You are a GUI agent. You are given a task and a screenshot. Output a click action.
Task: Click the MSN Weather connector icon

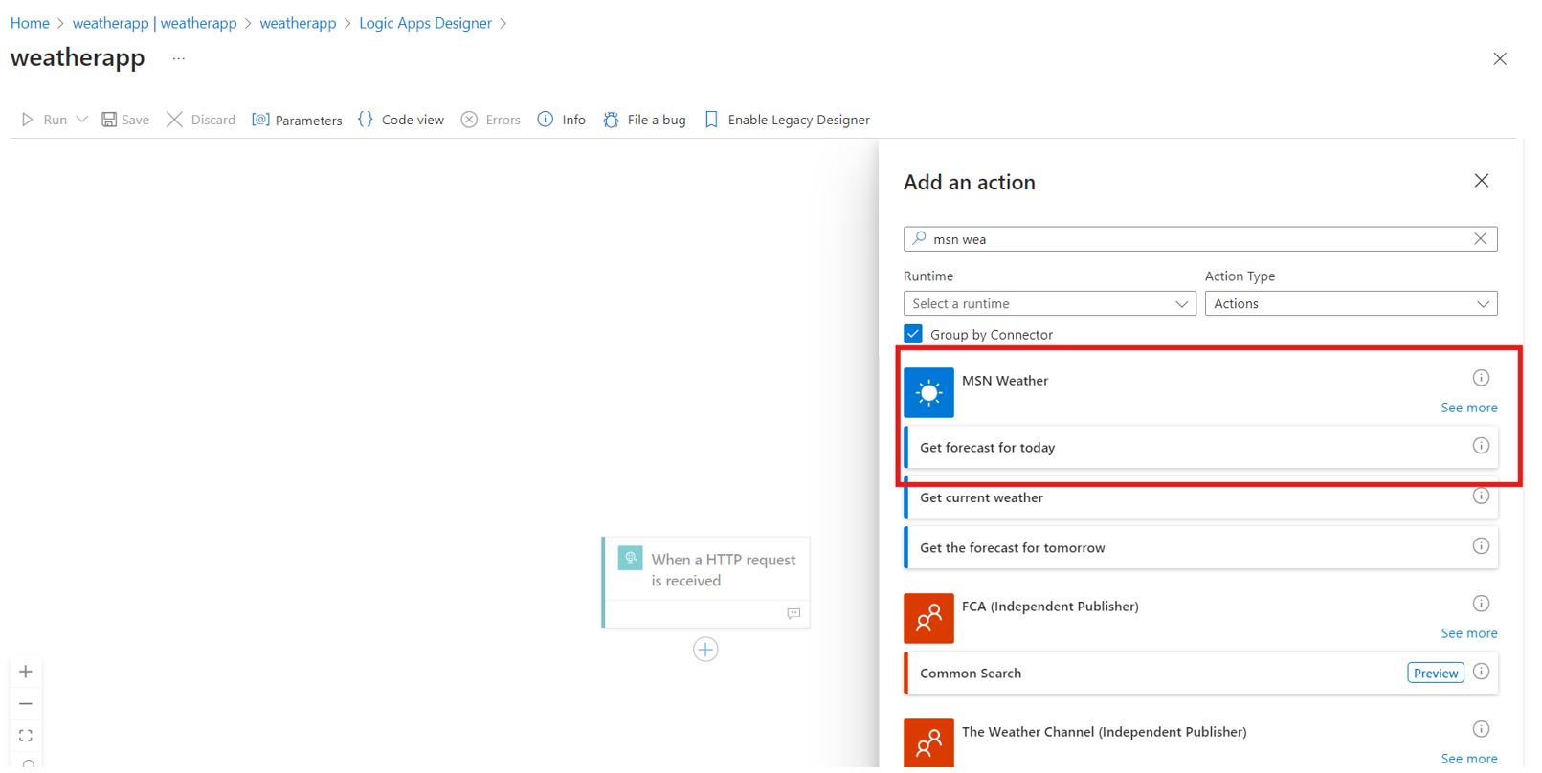[x=929, y=392]
